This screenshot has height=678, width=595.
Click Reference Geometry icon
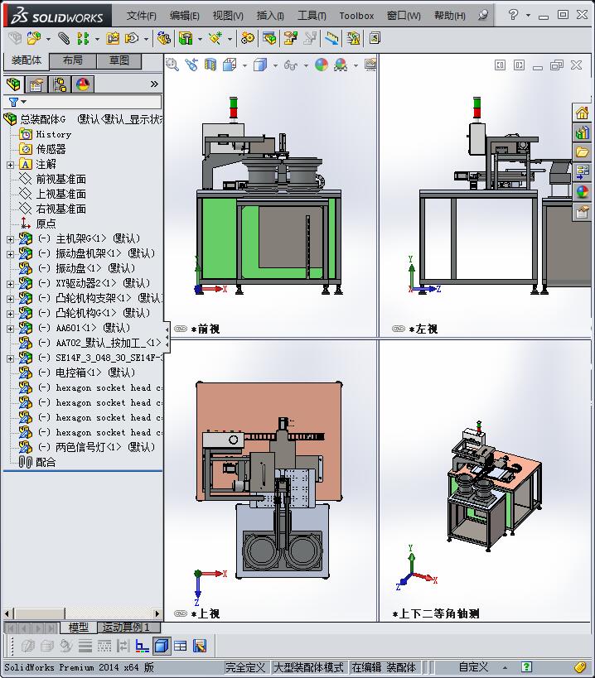215,38
